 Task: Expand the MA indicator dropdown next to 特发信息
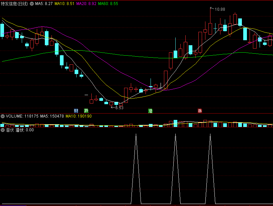[x=32, y=4]
